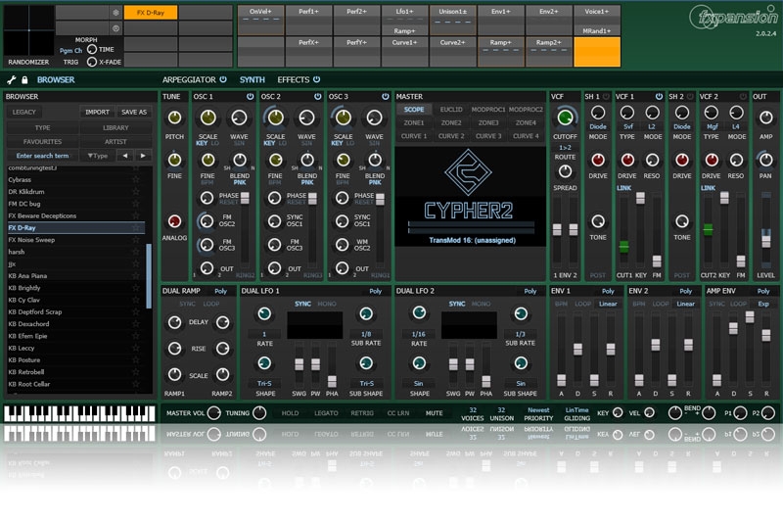Open SH 1 Diode mode selector
This screenshot has height=522, width=783.
pyautogui.click(x=598, y=127)
